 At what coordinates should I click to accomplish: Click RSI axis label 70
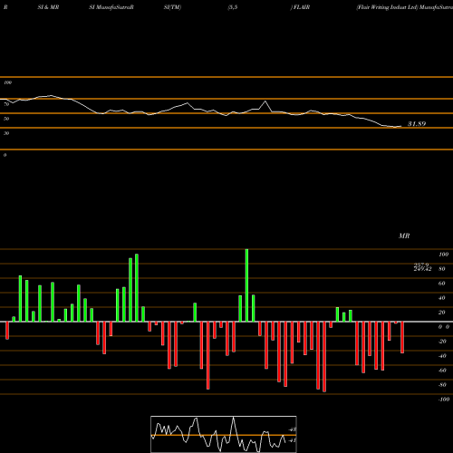pos(6,104)
